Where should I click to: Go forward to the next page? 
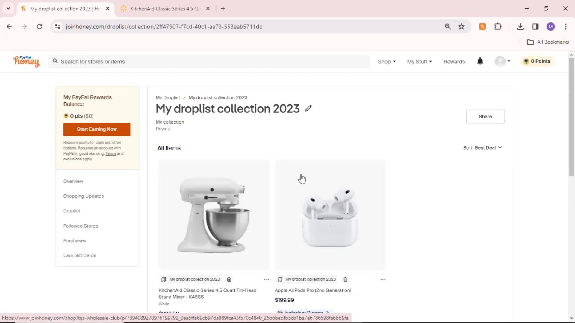click(x=24, y=26)
